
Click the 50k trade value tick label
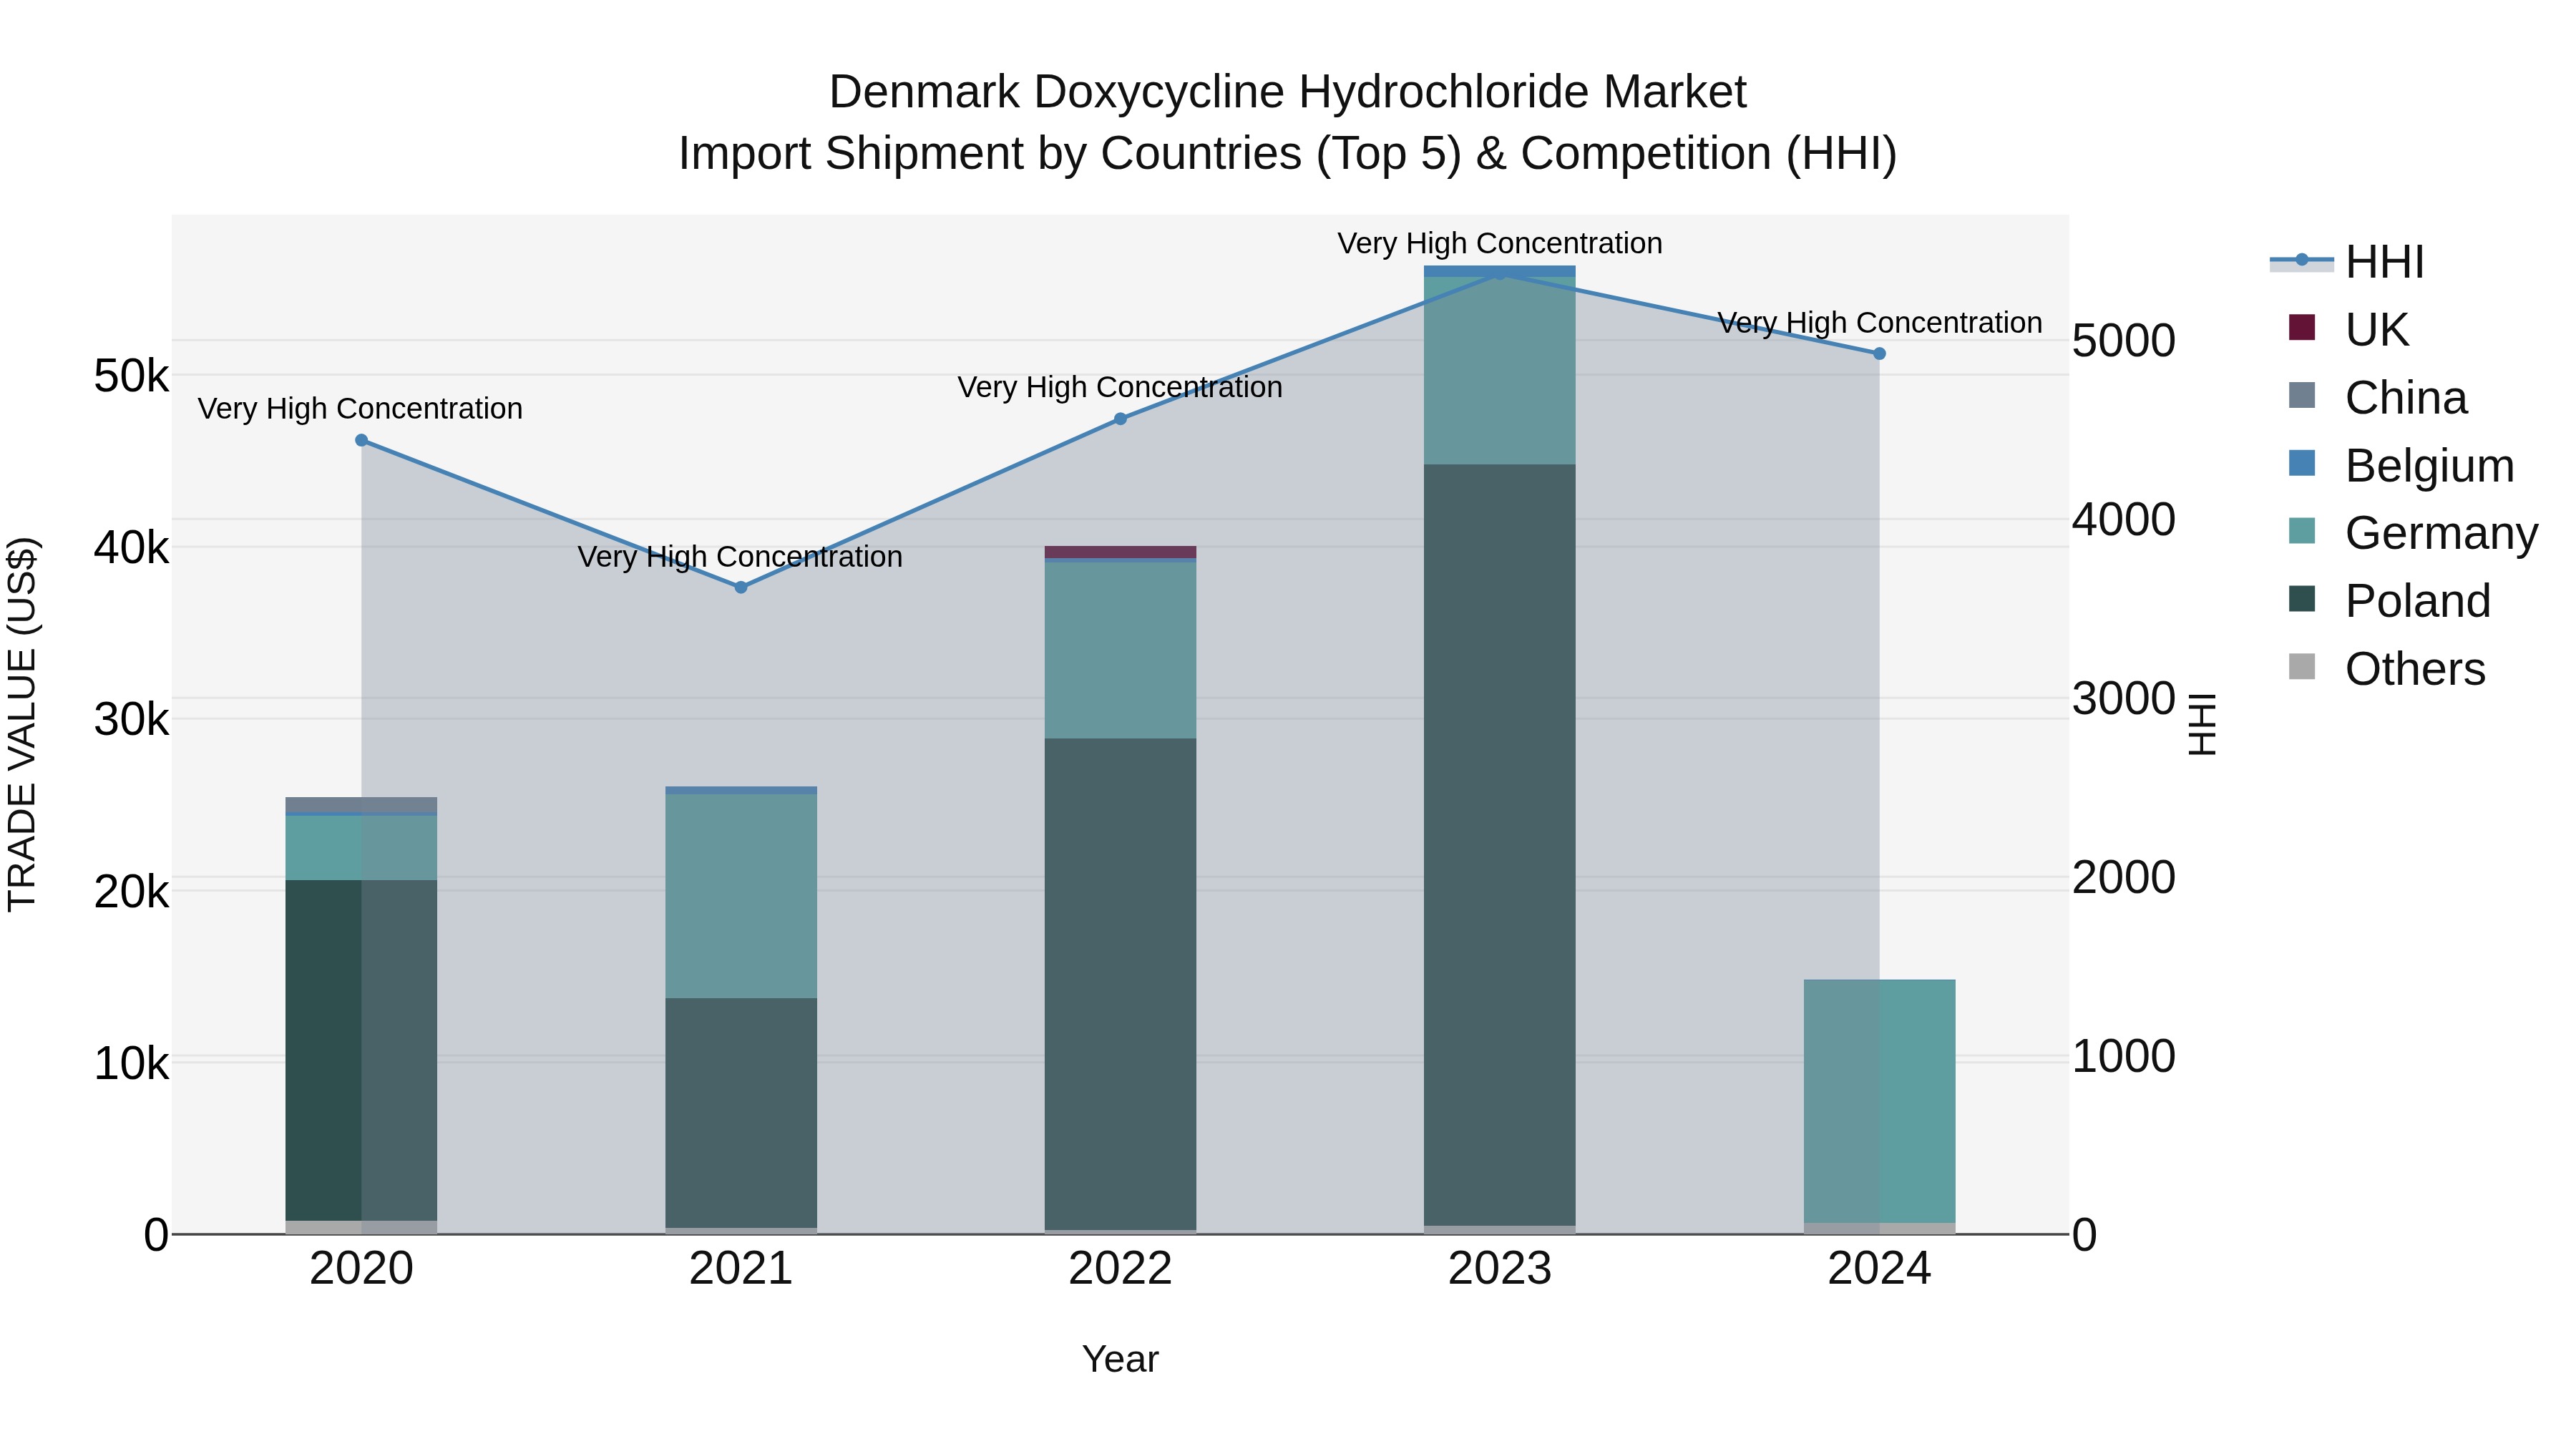point(131,376)
